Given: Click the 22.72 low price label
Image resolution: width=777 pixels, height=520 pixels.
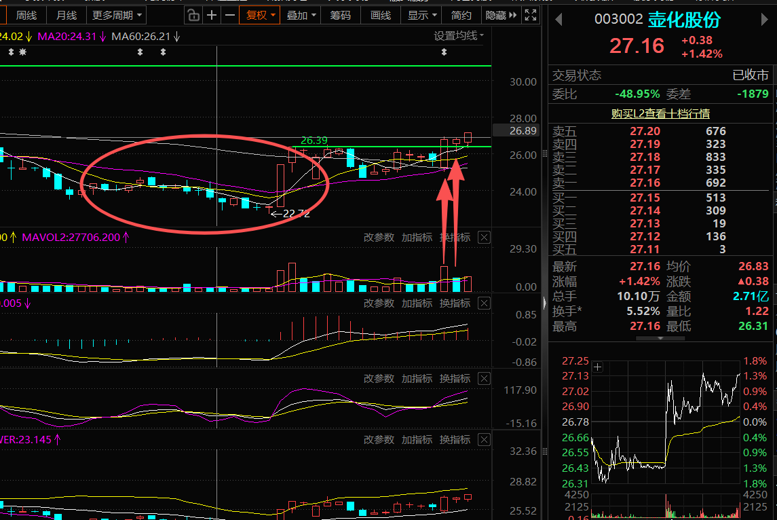Looking at the screenshot, I should tap(296, 214).
